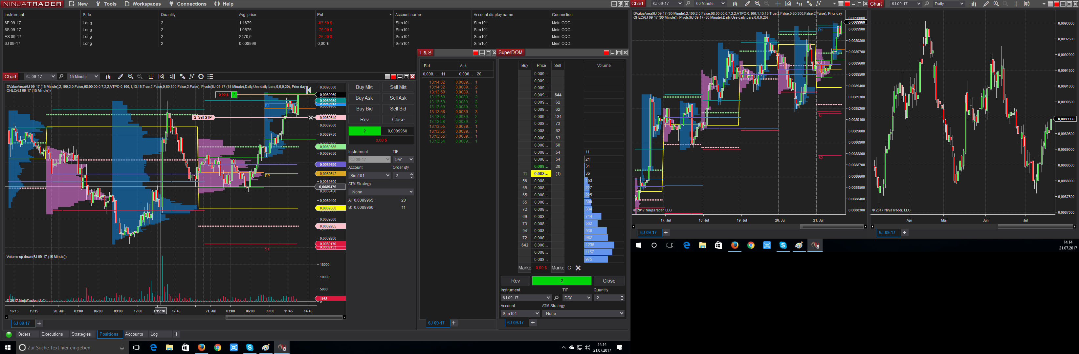The width and height of the screenshot is (1079, 354).
Task: Click 60 Minute chart horizontal scrollbar thumb
Action: pos(832,226)
